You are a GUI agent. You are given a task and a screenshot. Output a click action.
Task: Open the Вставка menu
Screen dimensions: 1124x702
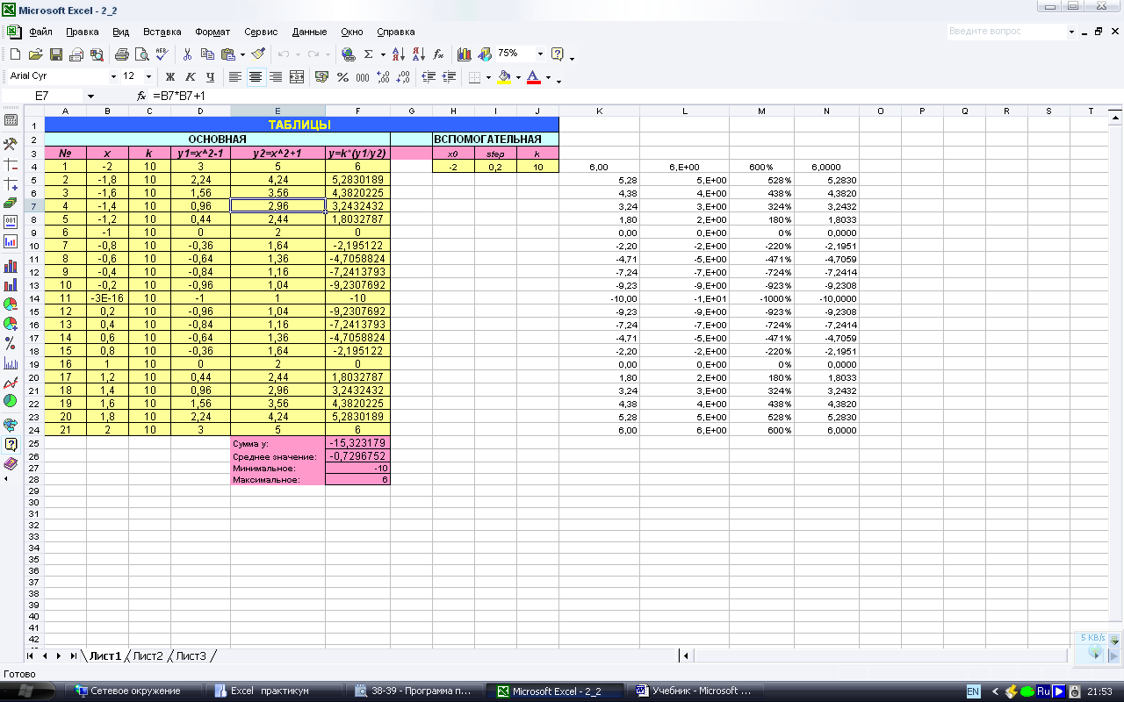(x=162, y=32)
